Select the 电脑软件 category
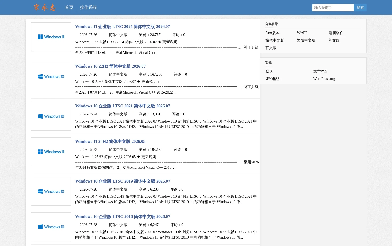The image size is (392, 246). (336, 33)
